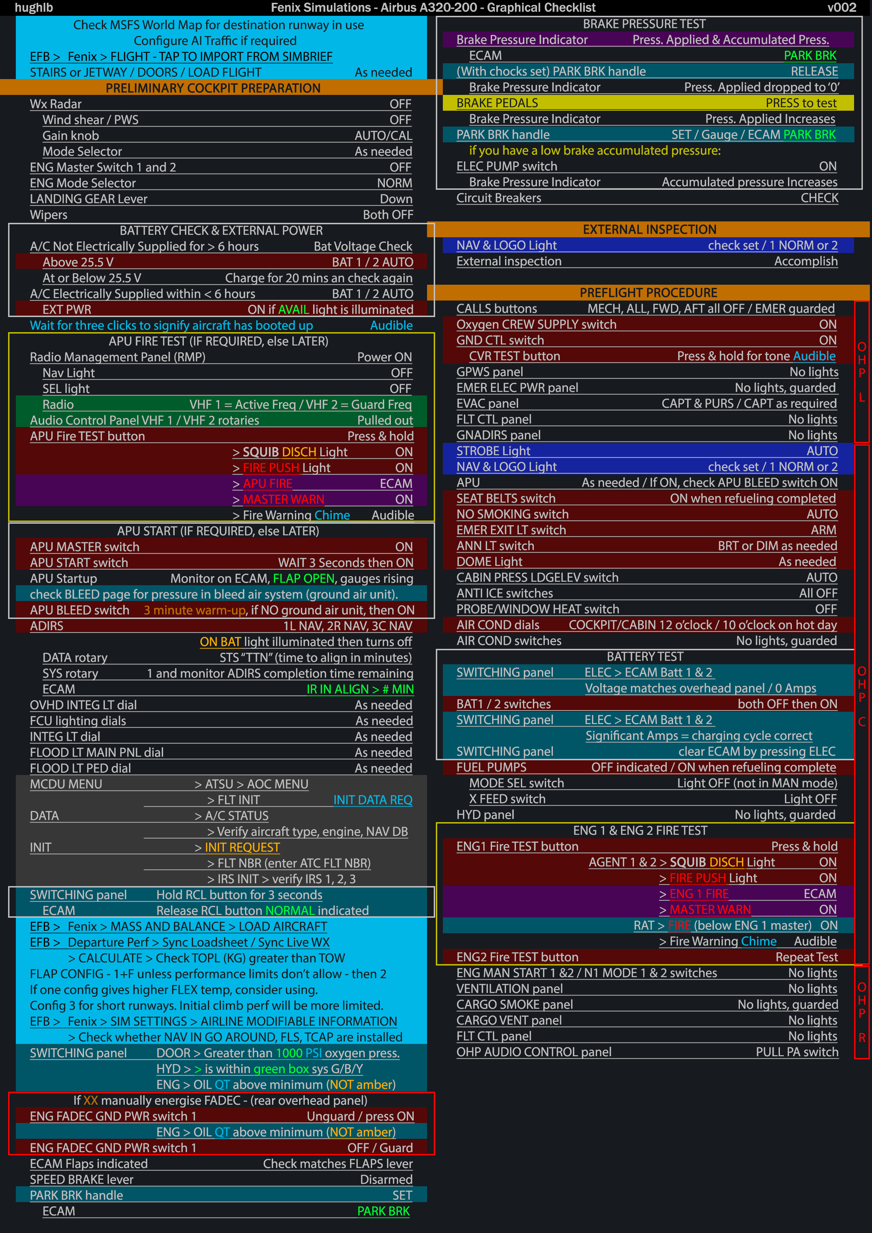
Task: Select the DATA rotary row
Action: click(227, 657)
